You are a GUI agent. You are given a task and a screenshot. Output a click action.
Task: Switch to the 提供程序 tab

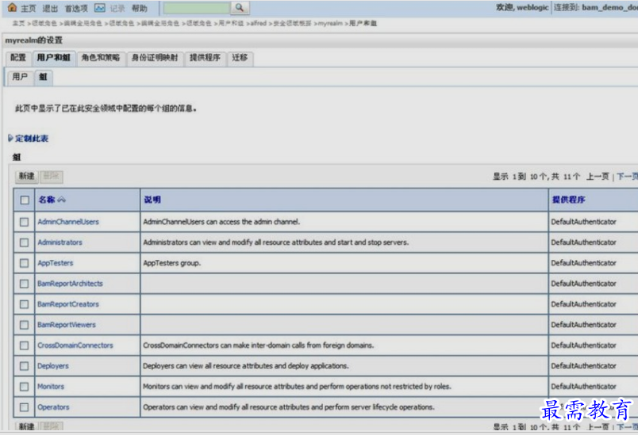click(x=205, y=58)
